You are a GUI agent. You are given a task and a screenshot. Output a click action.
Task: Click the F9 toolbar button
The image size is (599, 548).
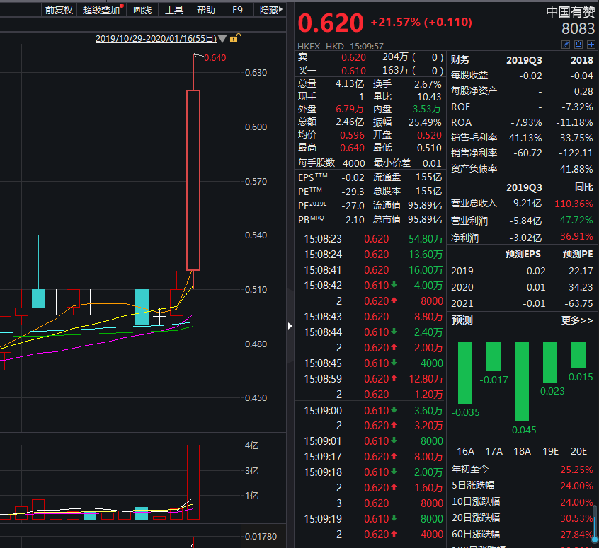[x=237, y=10]
